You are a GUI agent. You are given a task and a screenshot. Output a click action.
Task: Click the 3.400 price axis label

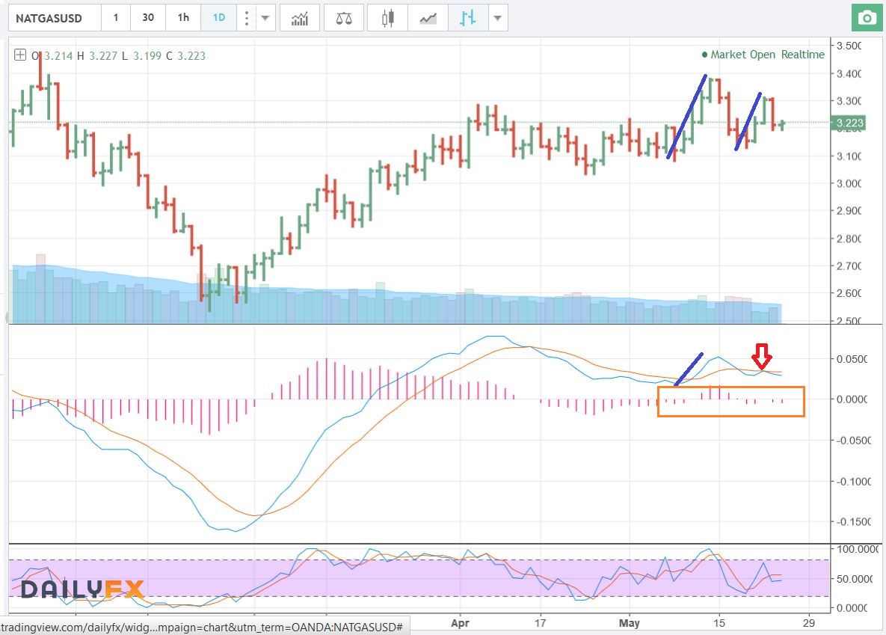coord(849,73)
